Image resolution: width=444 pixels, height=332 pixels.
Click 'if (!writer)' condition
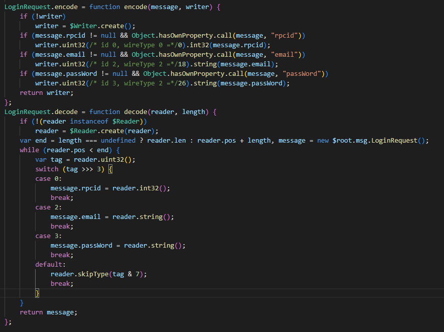(x=43, y=17)
